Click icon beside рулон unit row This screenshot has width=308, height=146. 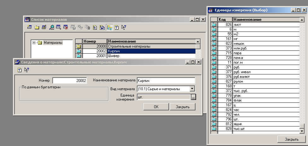tap(214, 81)
